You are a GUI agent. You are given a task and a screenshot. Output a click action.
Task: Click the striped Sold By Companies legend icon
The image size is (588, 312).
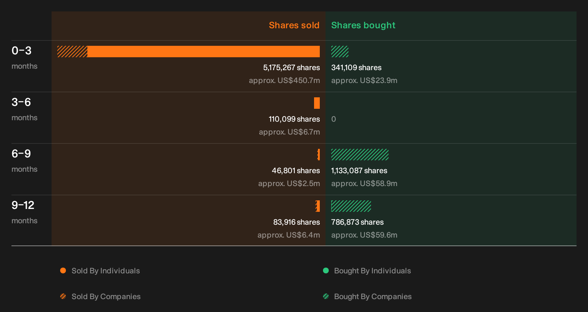[63, 296]
